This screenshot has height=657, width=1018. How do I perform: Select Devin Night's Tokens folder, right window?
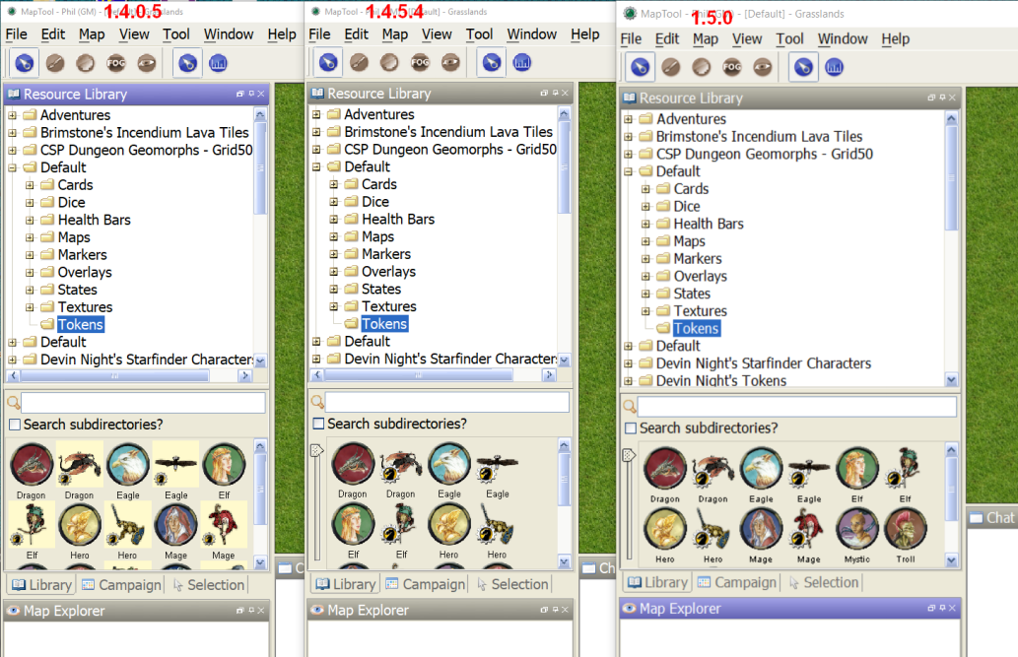[720, 380]
